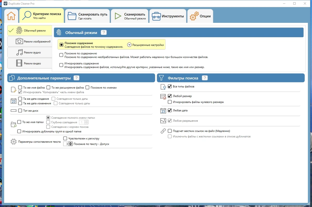
Task: Check То же расширение файла
Action: click(x=48, y=88)
